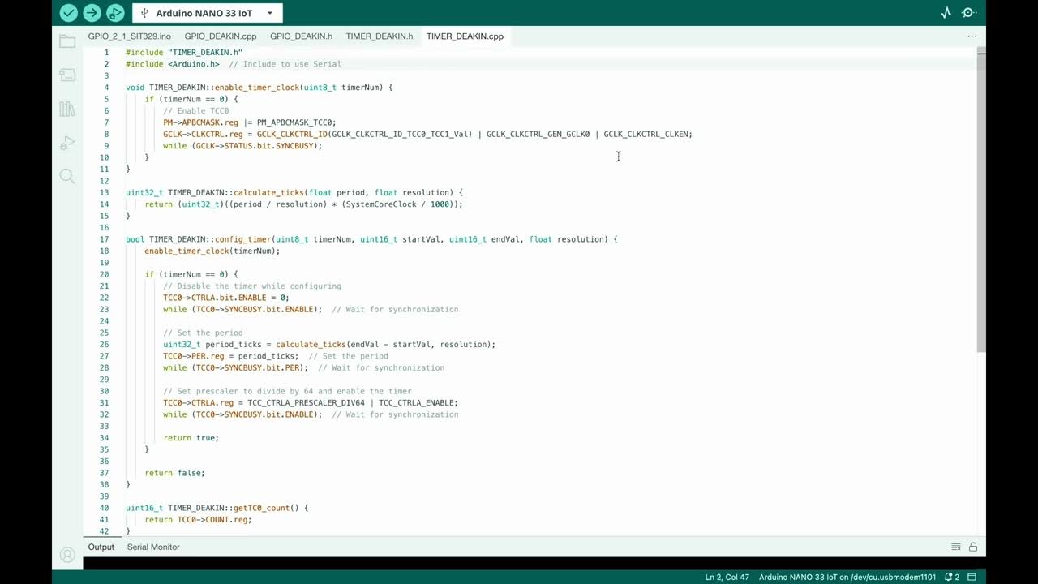Click the text GCLK_CLKCTRL_CLKEN on line 8
Image resolution: width=1038 pixels, height=584 pixels.
[x=646, y=134]
